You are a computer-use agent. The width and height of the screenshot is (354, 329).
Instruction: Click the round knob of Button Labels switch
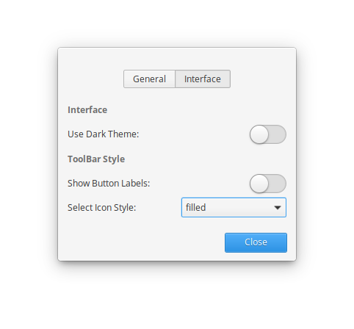259,184
